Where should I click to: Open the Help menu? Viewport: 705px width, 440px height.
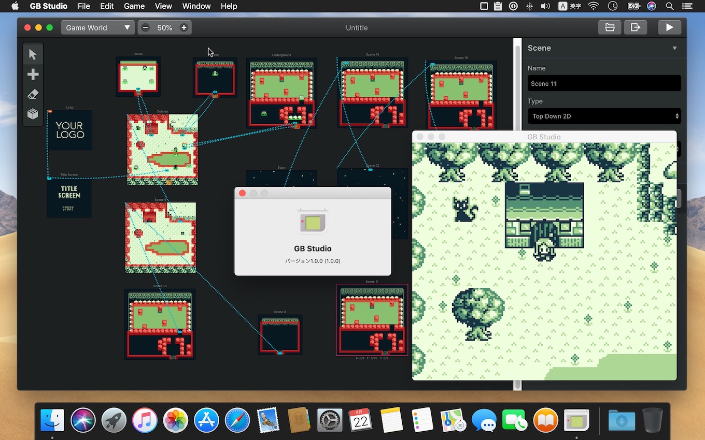tap(229, 6)
